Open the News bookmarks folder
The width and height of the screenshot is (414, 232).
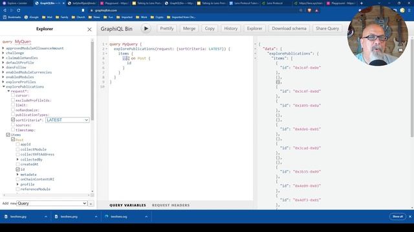click(x=94, y=17)
